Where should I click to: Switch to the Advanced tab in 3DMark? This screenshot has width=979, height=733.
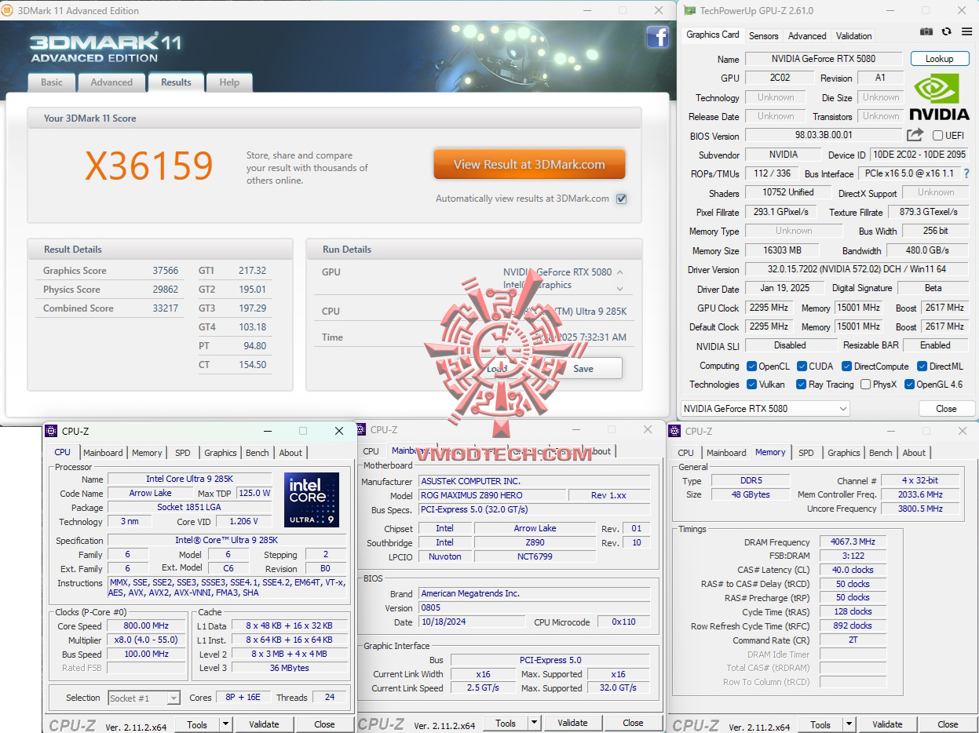111,82
